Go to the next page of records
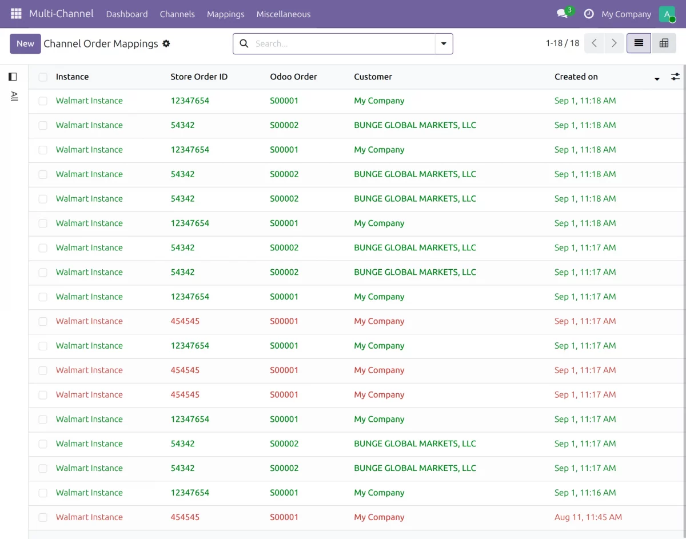 [x=614, y=43]
